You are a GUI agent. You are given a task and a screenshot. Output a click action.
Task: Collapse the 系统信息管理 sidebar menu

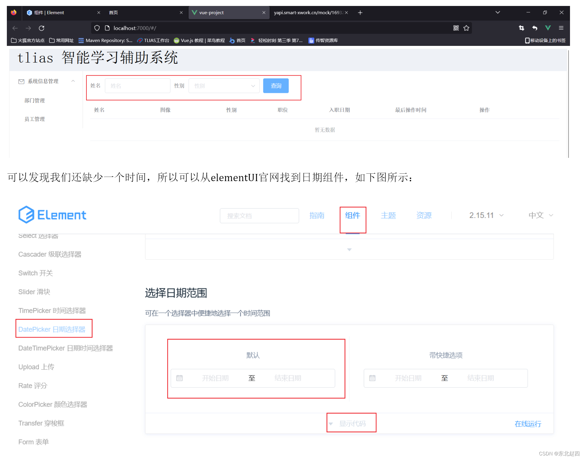point(73,81)
